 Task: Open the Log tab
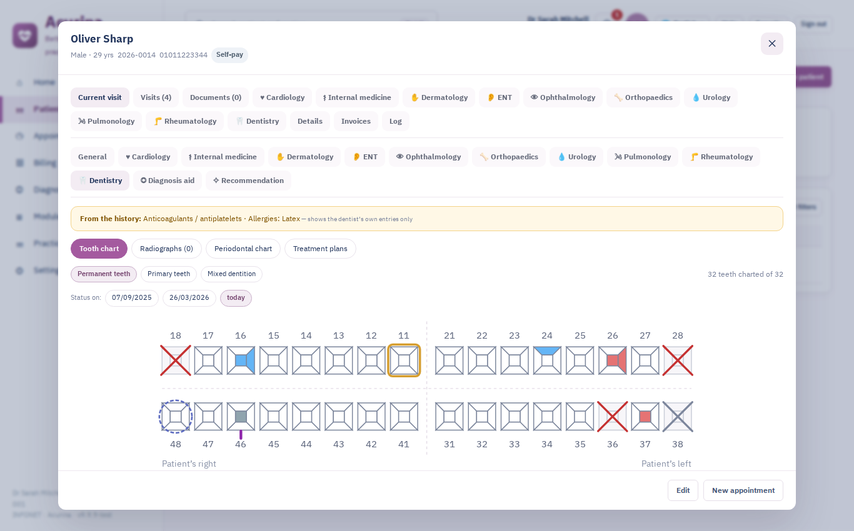coord(396,121)
